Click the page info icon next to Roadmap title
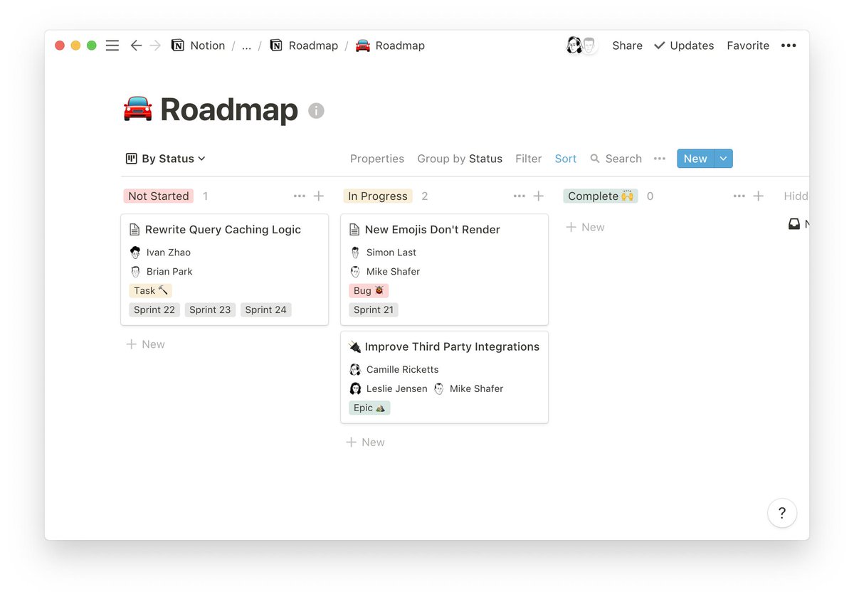This screenshot has height=599, width=854. pos(316,110)
